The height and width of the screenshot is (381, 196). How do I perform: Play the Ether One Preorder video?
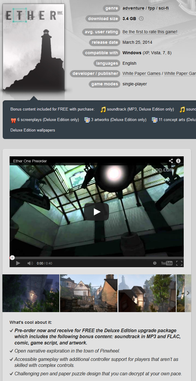point(97,212)
